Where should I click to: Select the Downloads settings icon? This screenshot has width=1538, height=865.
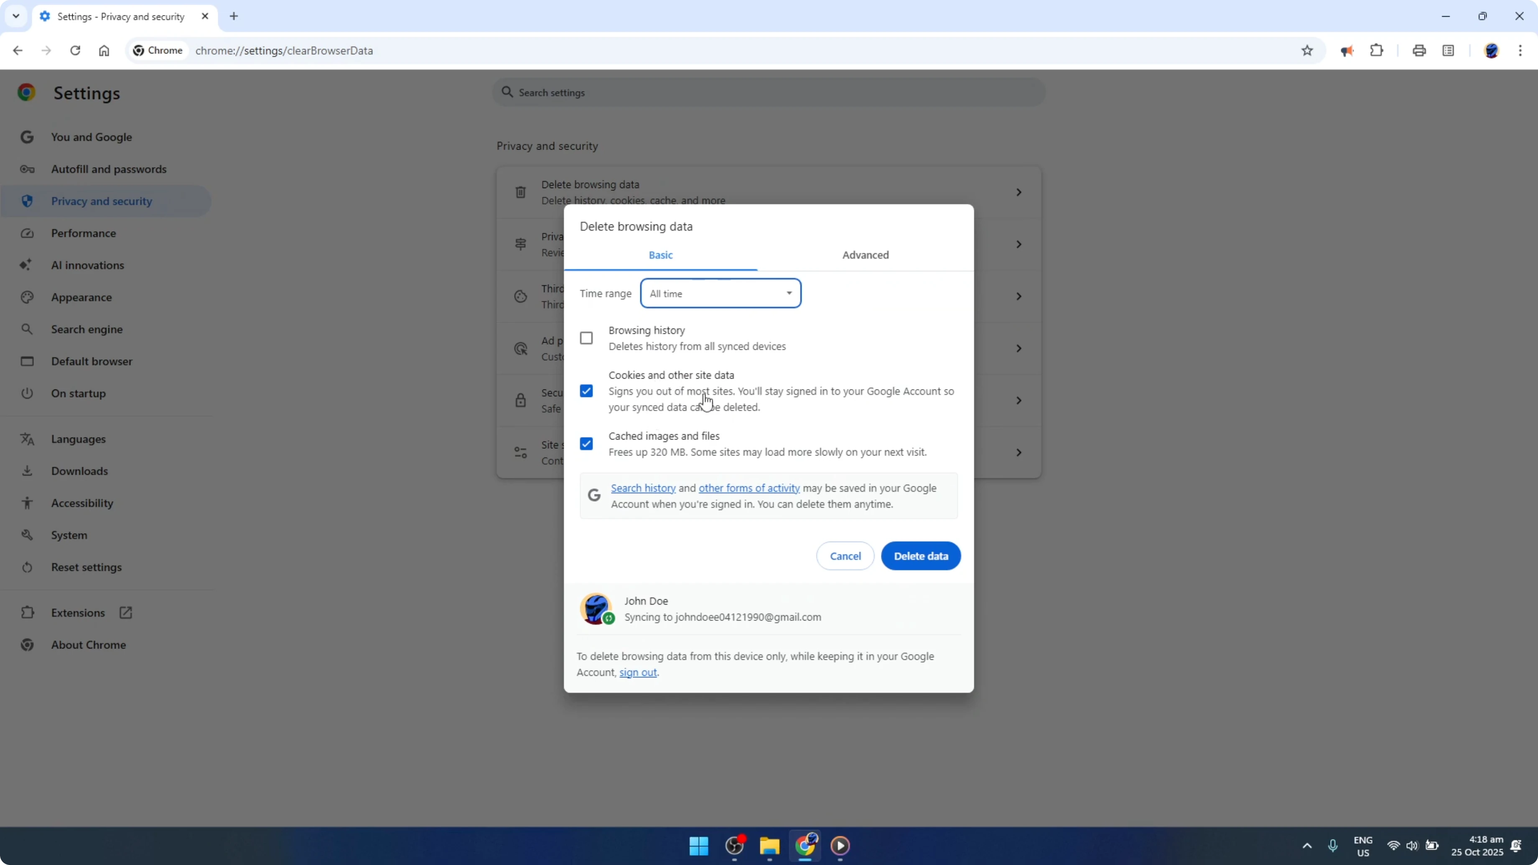[27, 471]
